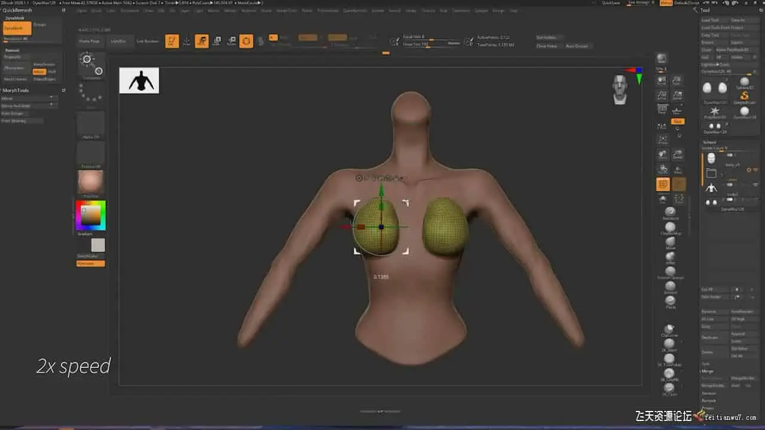
Task: Select the Rotate transform icon in top toolbar
Action: click(231, 41)
